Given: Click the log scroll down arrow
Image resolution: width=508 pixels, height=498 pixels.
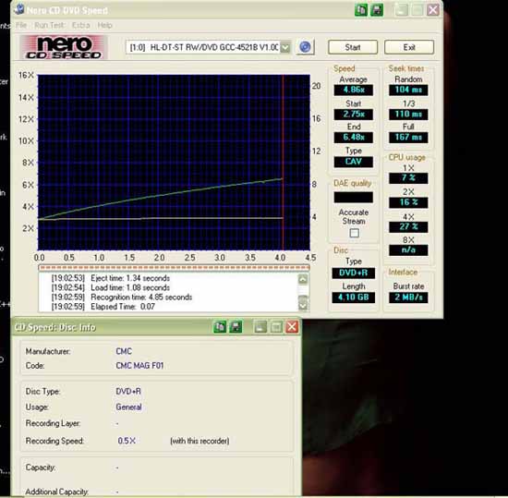Looking at the screenshot, I should [x=303, y=306].
